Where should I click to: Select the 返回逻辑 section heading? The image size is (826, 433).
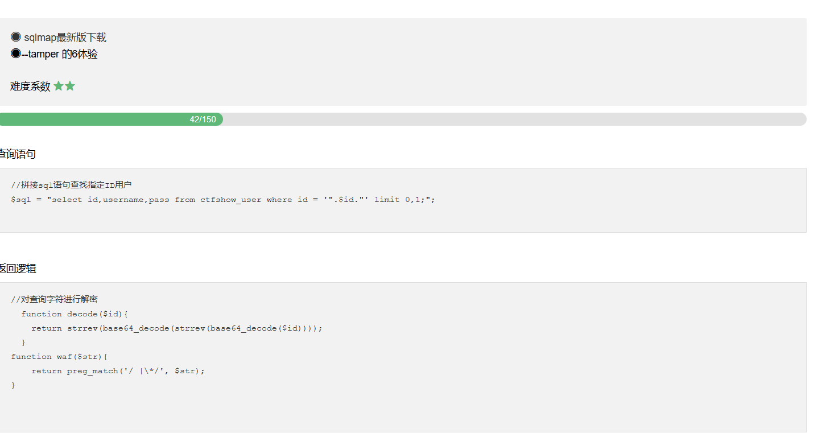[x=17, y=269]
